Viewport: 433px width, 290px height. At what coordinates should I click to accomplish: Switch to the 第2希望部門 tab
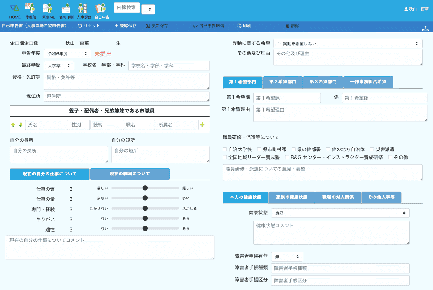click(x=282, y=82)
